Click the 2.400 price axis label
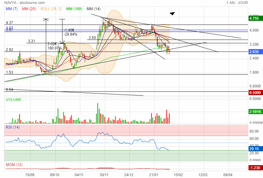This screenshot has width=263, height=178. click(x=254, y=58)
